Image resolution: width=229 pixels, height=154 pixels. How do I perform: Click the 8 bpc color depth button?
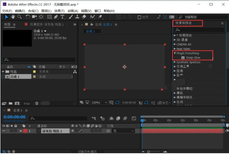(27, 104)
